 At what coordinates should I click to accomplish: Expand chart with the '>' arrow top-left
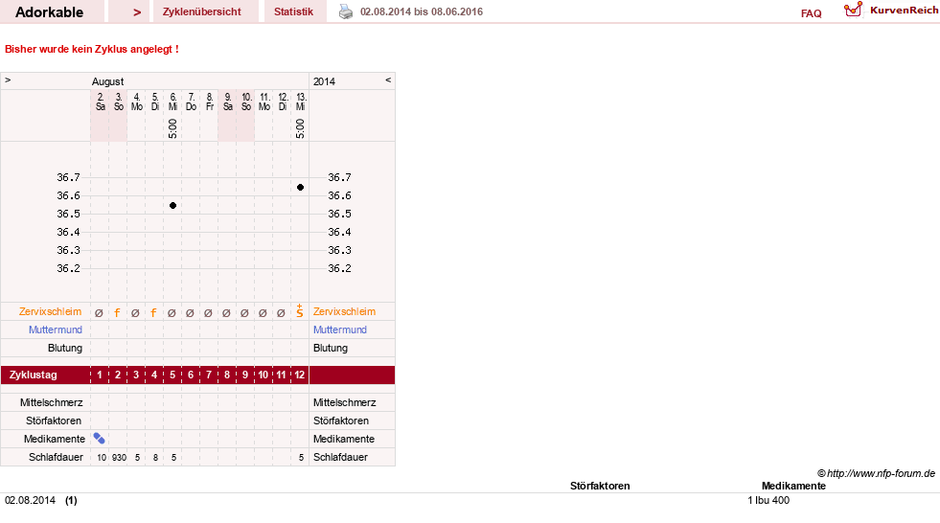[x=8, y=80]
